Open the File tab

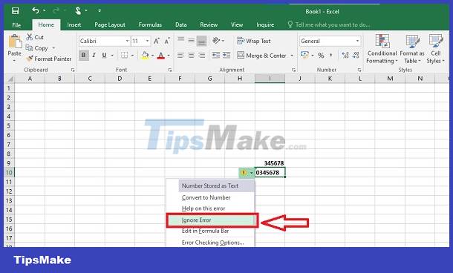(16, 24)
